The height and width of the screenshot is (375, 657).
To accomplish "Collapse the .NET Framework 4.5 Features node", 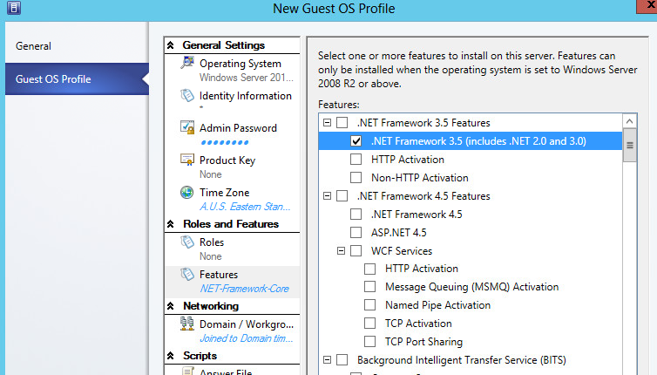I will point(328,196).
